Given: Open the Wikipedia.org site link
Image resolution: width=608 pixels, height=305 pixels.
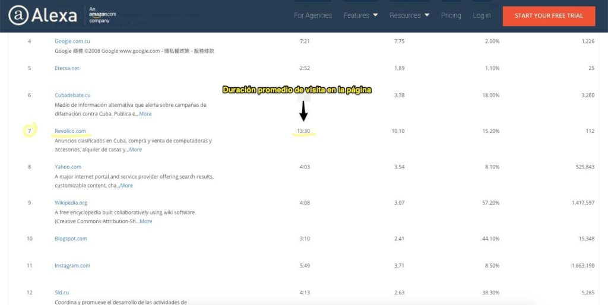Looking at the screenshot, I should [x=71, y=203].
